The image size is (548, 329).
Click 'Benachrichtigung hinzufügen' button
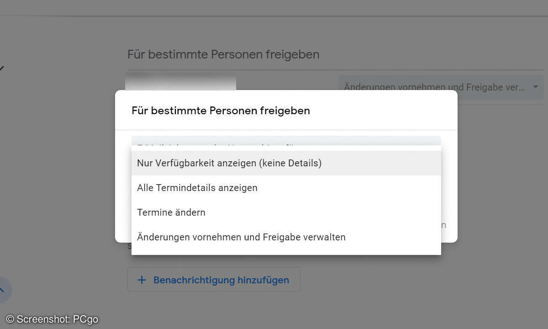point(214,280)
